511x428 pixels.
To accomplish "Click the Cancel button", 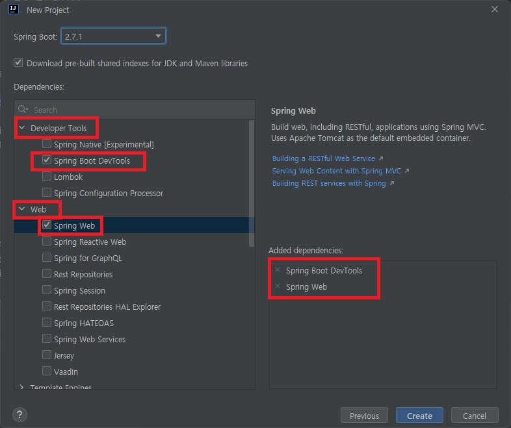I will [x=475, y=416].
